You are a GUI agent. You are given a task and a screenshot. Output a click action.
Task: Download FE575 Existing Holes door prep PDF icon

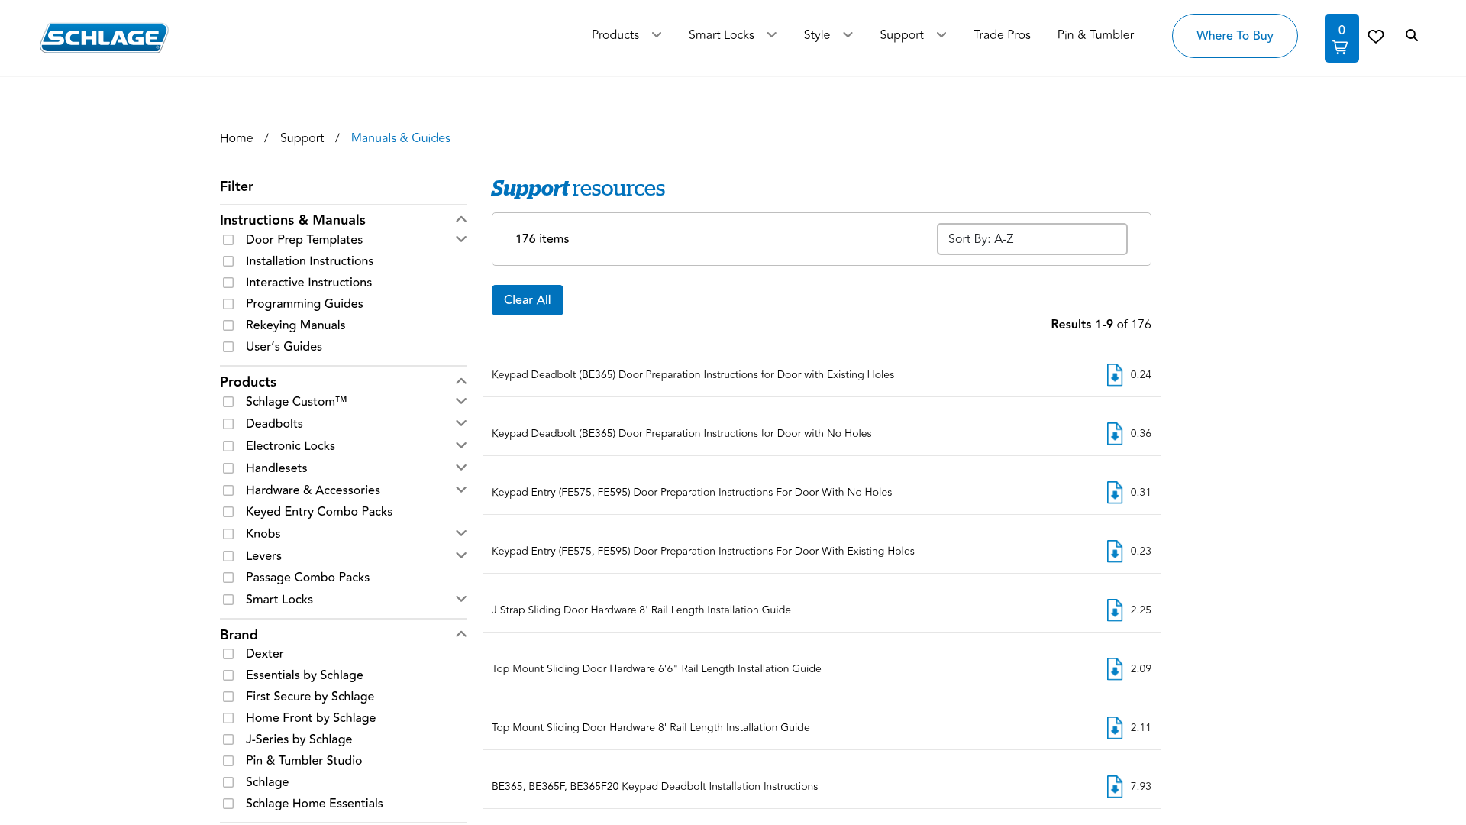point(1115,552)
